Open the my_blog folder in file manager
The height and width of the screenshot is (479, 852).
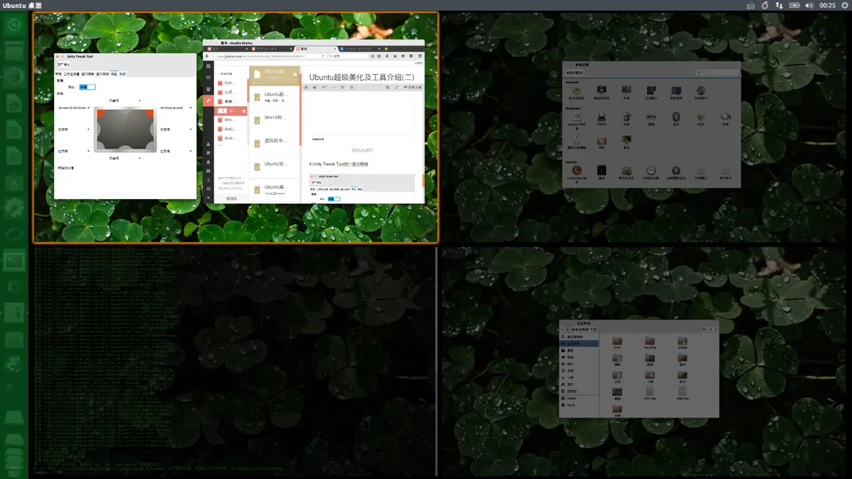[650, 341]
